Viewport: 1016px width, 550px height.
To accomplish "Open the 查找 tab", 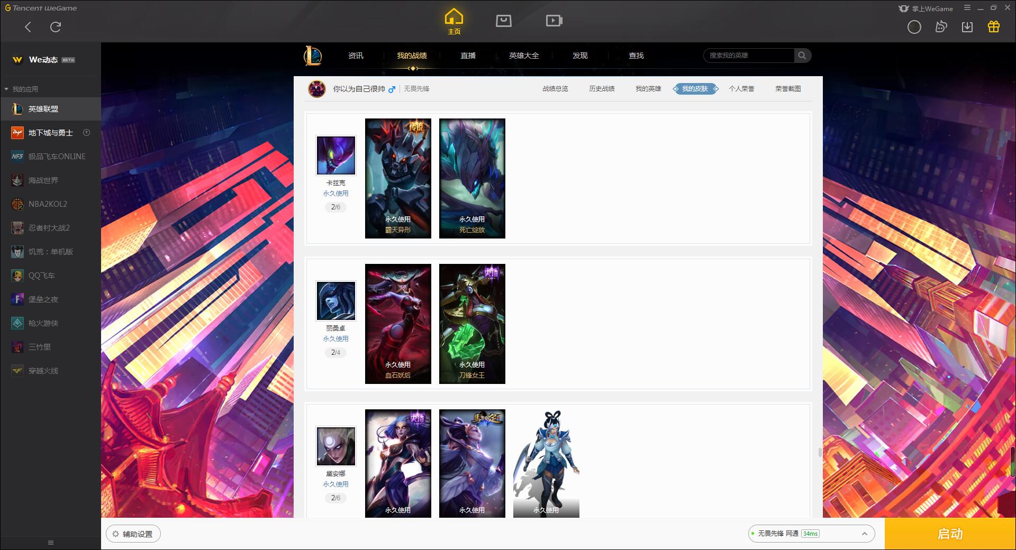I will pyautogui.click(x=636, y=56).
